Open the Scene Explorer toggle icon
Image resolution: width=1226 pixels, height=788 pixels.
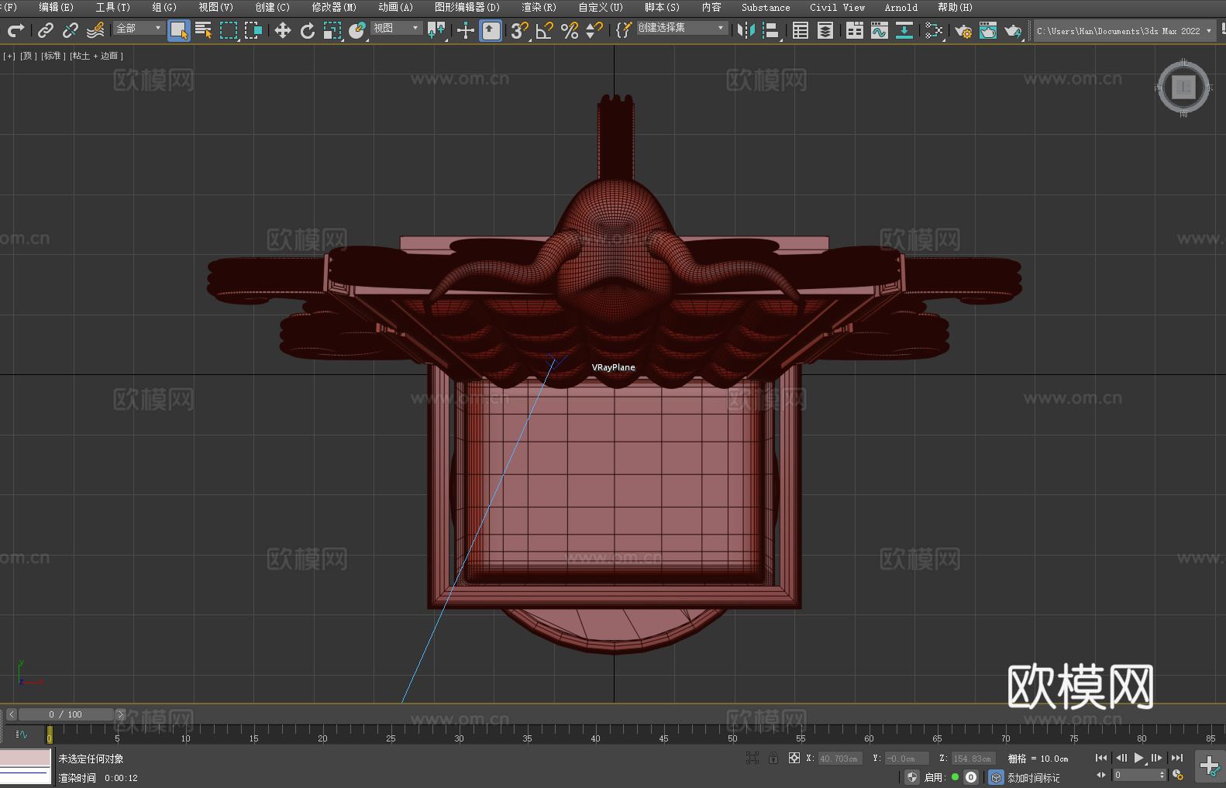[x=801, y=30]
